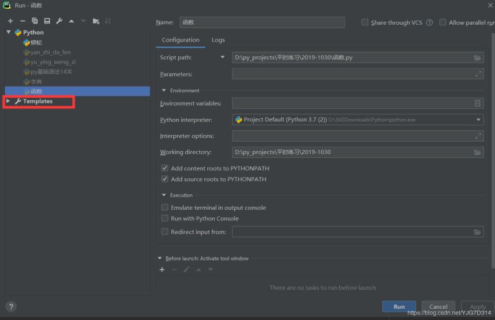The image size is (495, 320).
Task: Add a new run configuration
Action: click(x=10, y=21)
